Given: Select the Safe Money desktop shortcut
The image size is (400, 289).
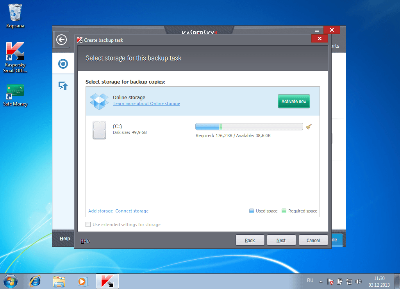Looking at the screenshot, I should point(15,95).
